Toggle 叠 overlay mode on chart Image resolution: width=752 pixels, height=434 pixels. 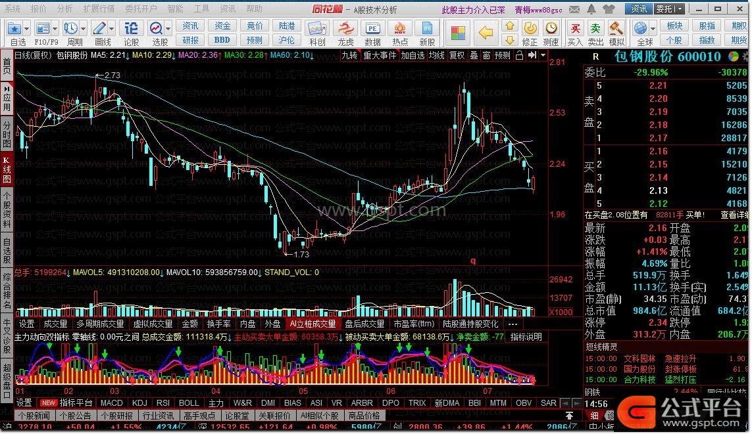[474, 56]
